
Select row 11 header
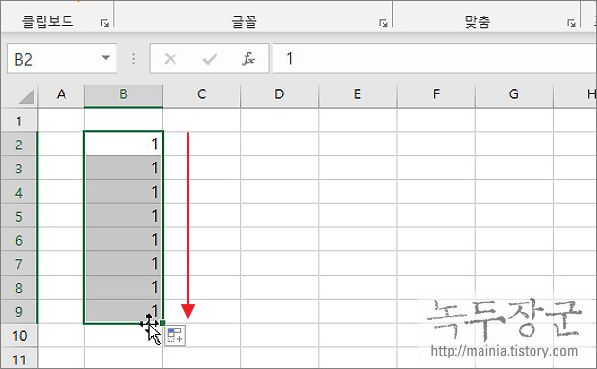pyautogui.click(x=18, y=358)
